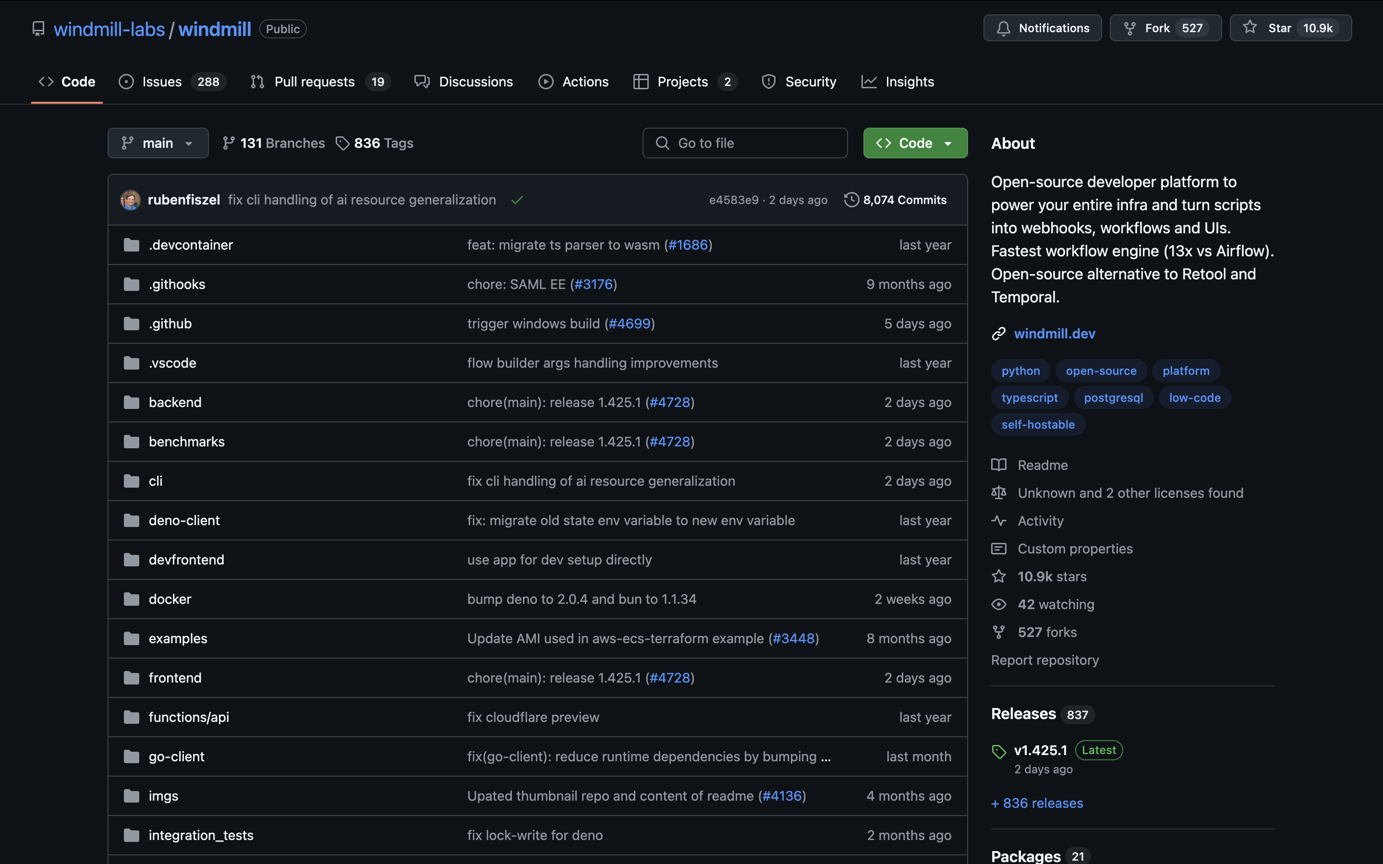This screenshot has width=1383, height=864.
Task: Click the star icon beside 10.9k stars
Action: [998, 576]
